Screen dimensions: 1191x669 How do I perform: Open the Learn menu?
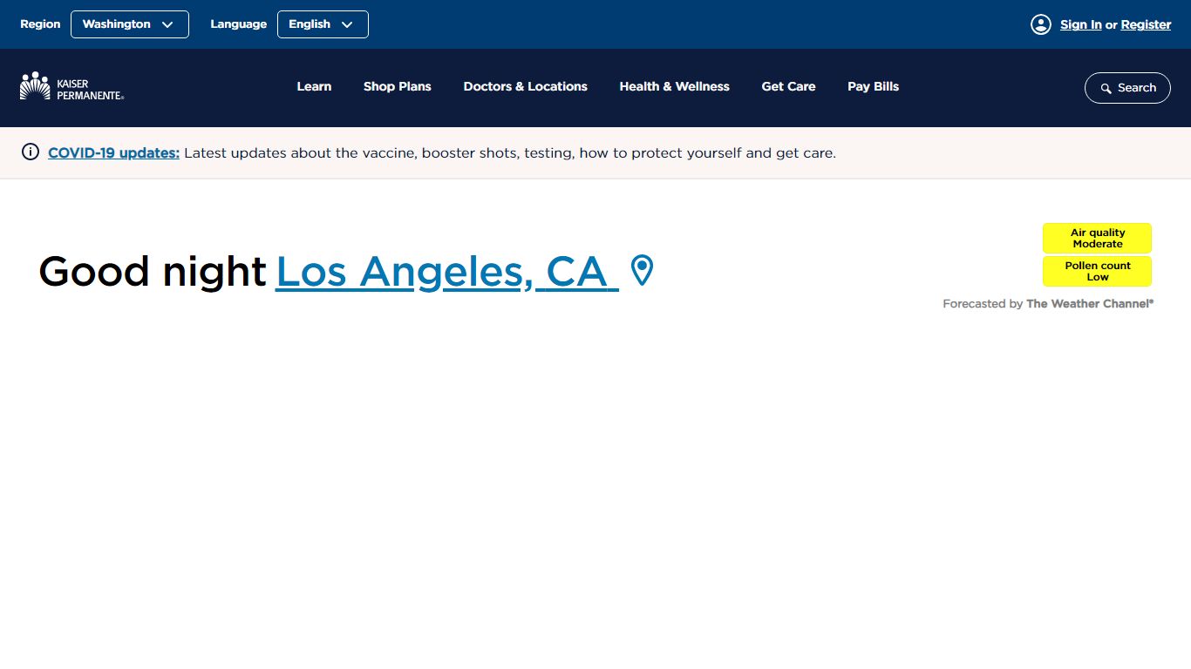[314, 86]
